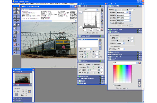Expand the カラーブースタ panel
157x103 pixels.
pyautogui.click(x=78, y=76)
